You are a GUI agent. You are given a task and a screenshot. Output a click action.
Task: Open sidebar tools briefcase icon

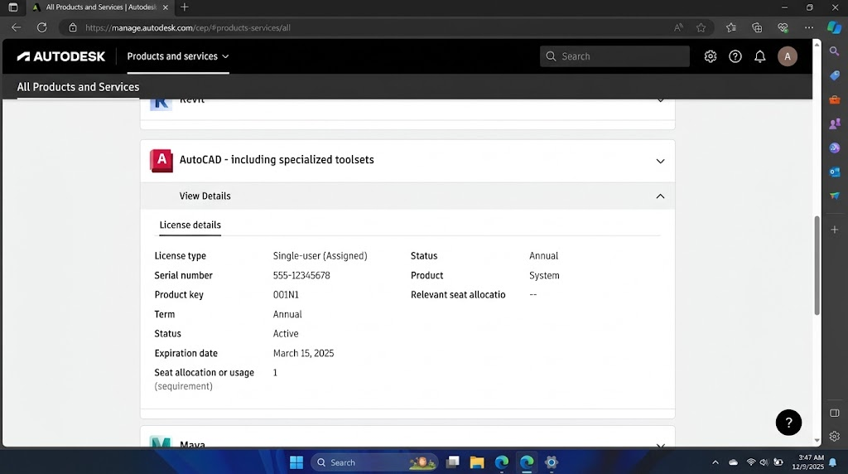[x=835, y=99]
